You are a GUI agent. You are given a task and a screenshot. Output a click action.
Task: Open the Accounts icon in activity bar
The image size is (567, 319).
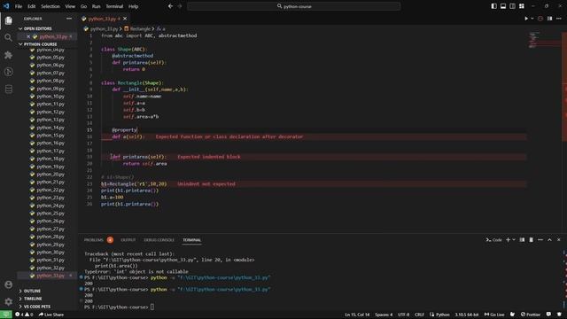click(8, 284)
